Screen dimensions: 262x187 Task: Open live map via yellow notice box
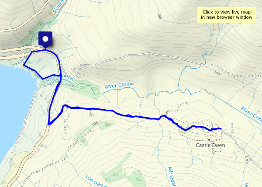[226, 15]
